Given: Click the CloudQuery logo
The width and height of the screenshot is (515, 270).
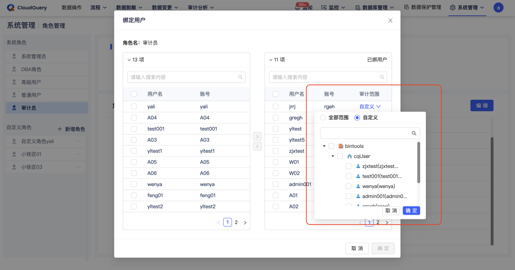Looking at the screenshot, I should tap(27, 8).
